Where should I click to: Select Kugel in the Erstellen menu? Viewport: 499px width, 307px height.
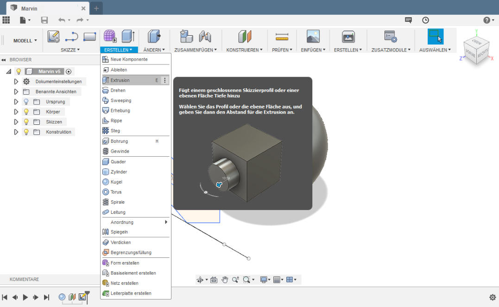[x=136, y=182]
